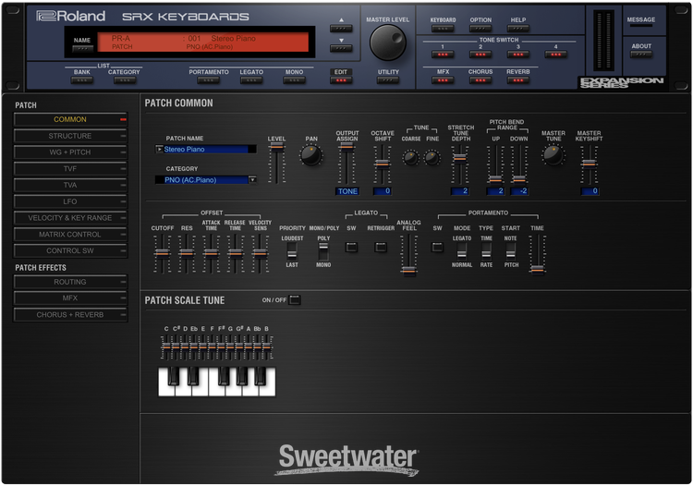This screenshot has width=693, height=486.
Task: Open the KEYBOARD button
Action: click(443, 29)
